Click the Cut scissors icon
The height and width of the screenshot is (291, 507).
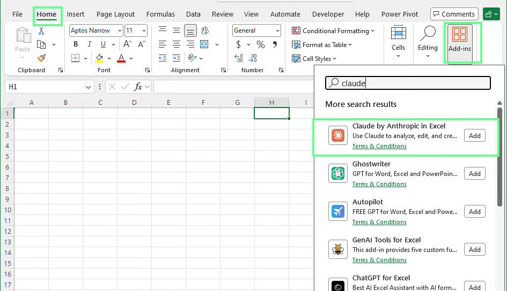(41, 31)
